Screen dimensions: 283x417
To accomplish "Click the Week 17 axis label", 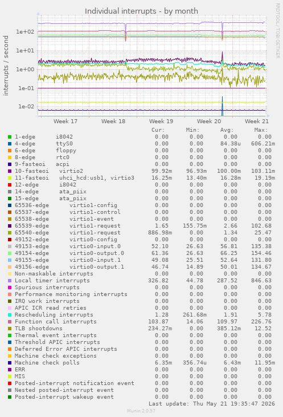I will pos(65,122).
